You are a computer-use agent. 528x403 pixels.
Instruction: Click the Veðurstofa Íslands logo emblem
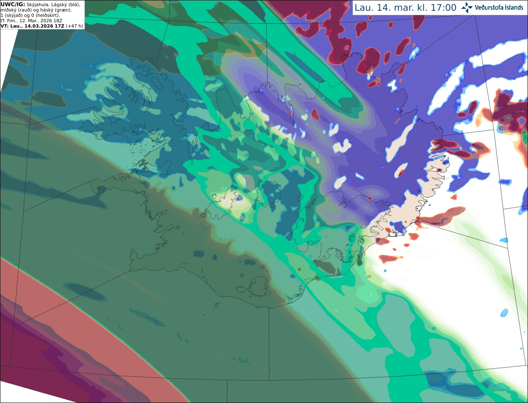467,7
